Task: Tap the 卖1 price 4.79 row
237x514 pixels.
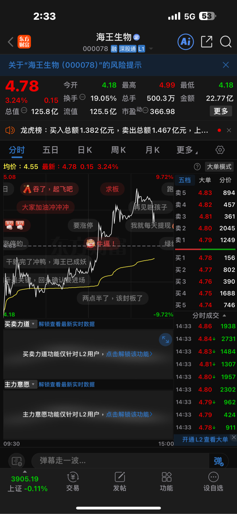Action: click(x=205, y=240)
